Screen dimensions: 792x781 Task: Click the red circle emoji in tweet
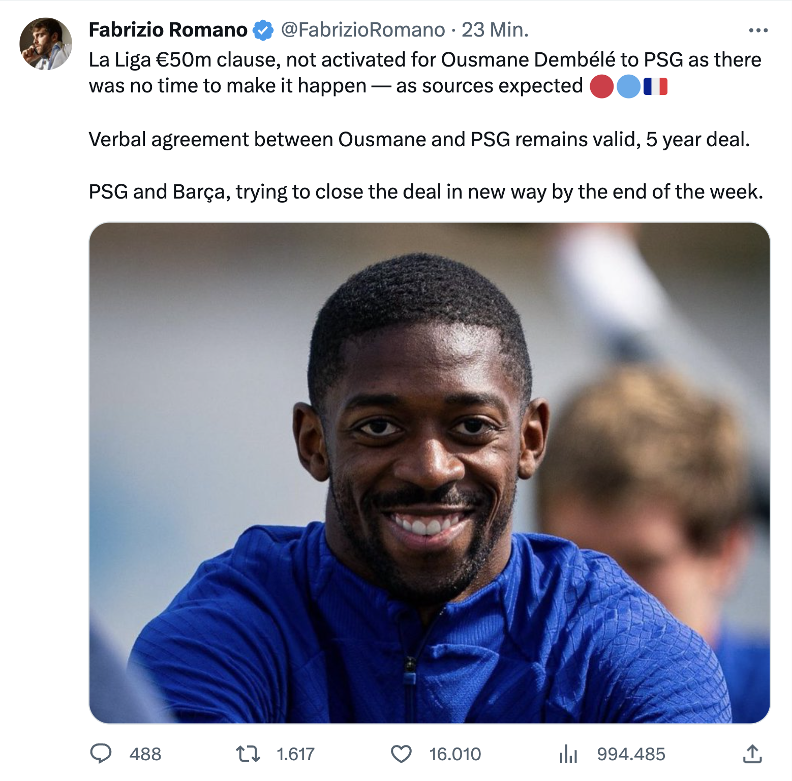tap(602, 86)
